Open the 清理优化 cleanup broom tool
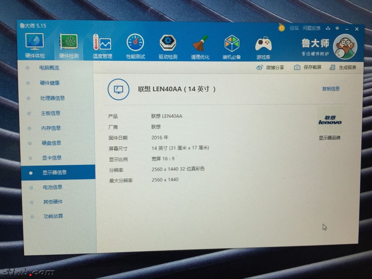372x279 pixels. point(200,47)
